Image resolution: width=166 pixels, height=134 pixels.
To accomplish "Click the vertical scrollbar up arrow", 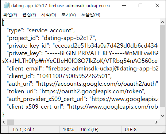I will point(162,22).
